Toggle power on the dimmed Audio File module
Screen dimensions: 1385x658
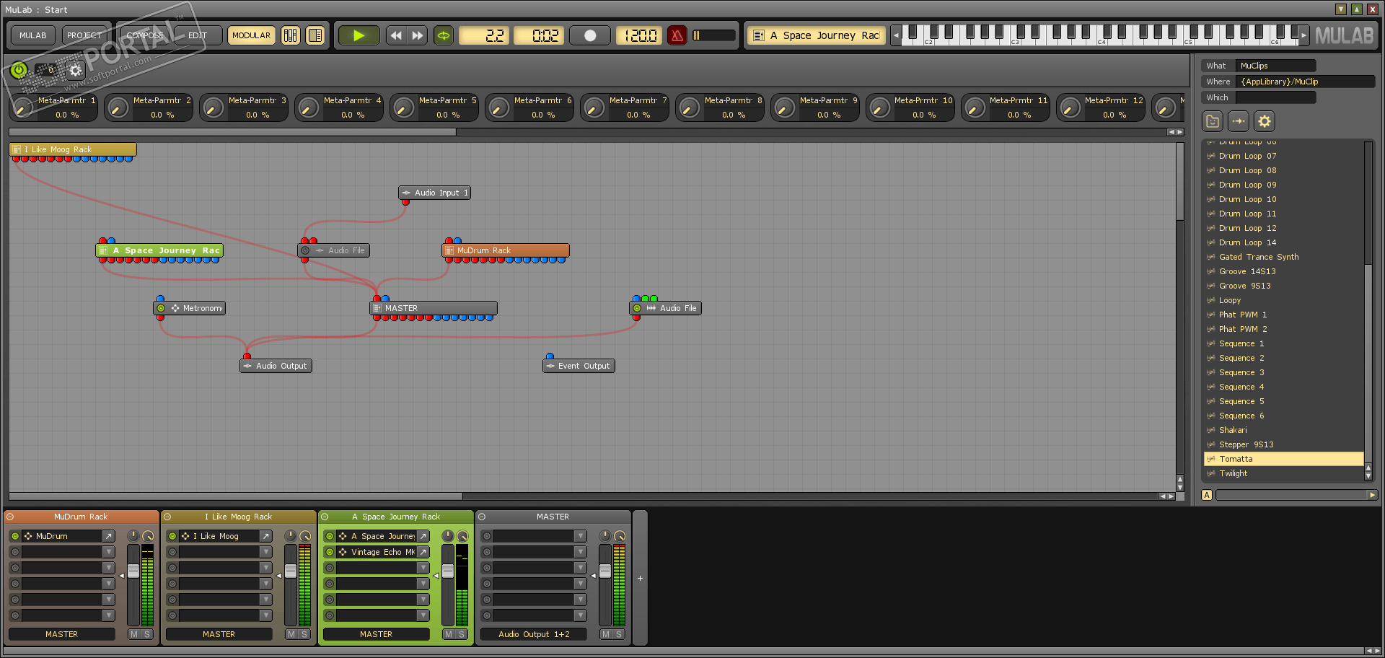305,250
